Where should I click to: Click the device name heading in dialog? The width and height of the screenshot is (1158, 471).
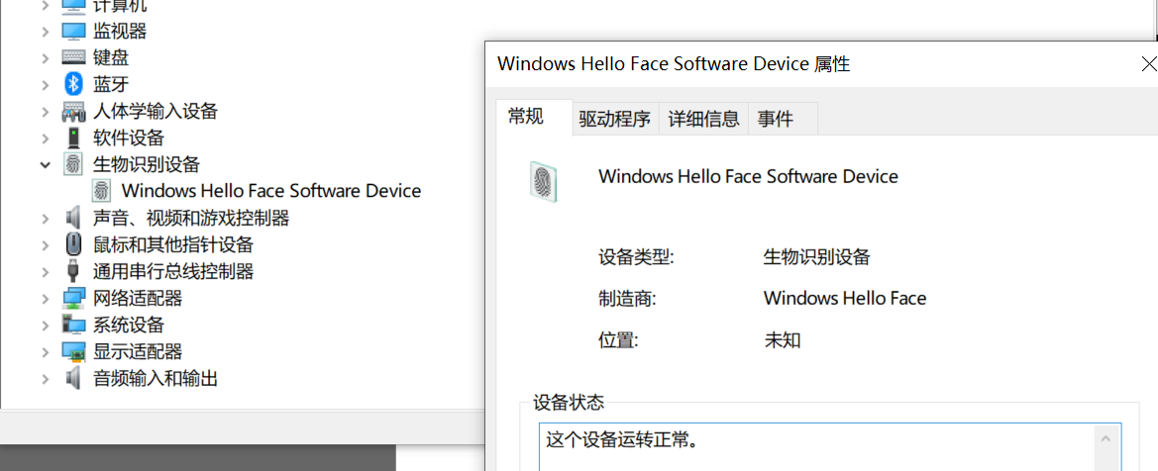748,176
